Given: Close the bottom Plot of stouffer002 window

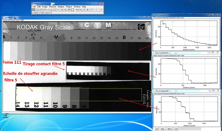Looking at the screenshot, I should pyautogui.click(x=218, y=91).
